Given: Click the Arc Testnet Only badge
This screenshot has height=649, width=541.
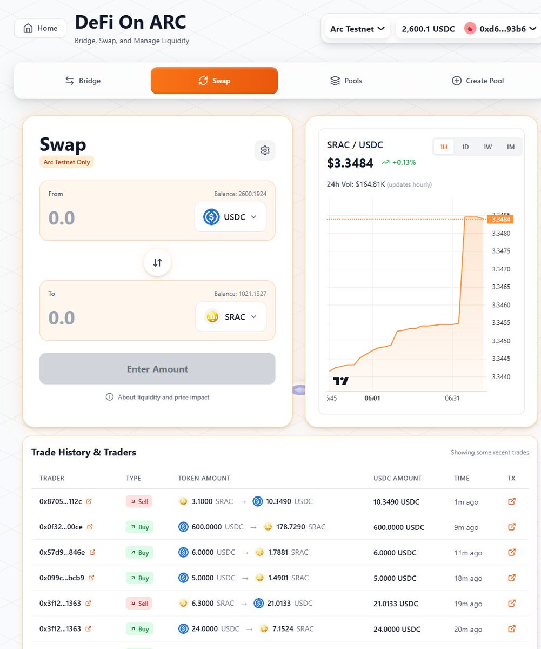Looking at the screenshot, I should pyautogui.click(x=67, y=162).
